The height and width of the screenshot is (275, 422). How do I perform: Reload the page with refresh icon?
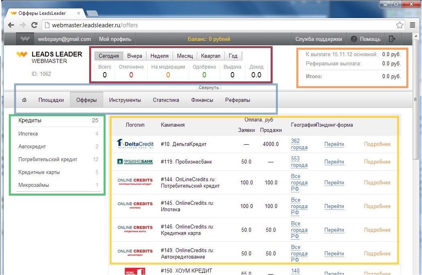[34, 25]
